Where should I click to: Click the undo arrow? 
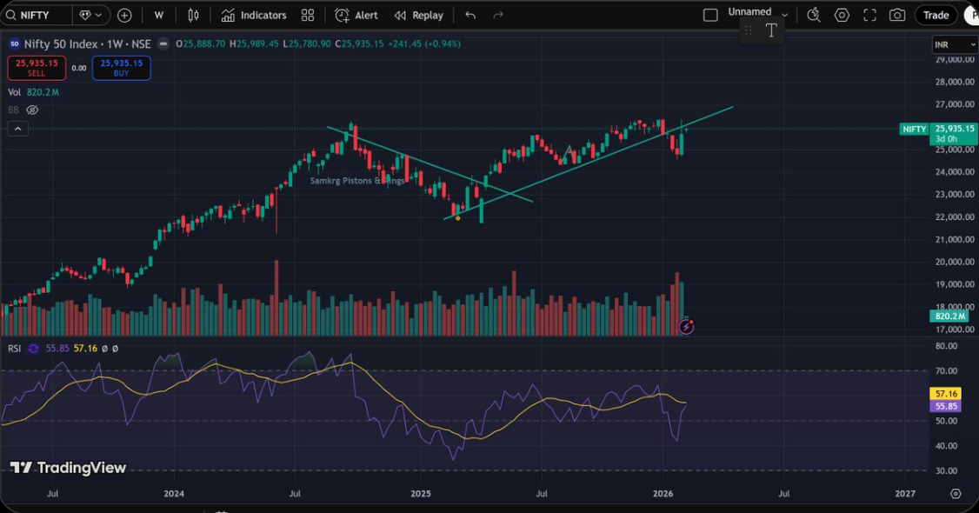(470, 15)
